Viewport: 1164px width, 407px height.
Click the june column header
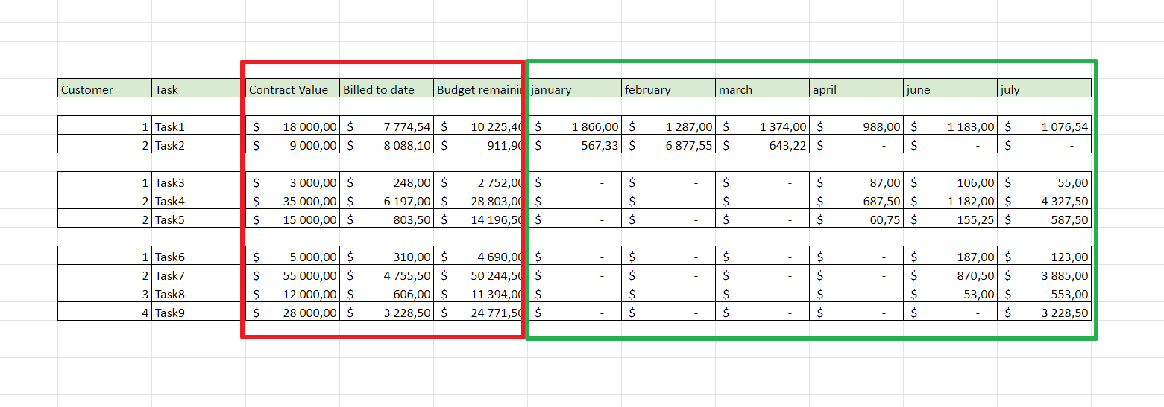coord(951,89)
